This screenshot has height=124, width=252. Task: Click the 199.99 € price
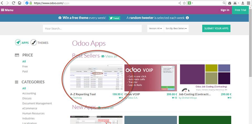tap(118, 94)
